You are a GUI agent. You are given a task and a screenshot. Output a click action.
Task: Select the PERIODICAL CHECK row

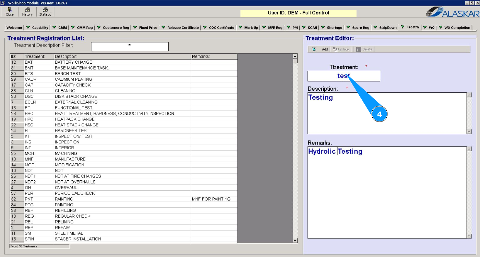coord(124,193)
